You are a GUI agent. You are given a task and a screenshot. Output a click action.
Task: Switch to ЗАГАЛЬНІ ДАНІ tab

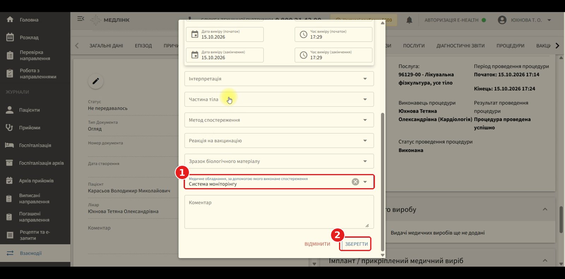(x=106, y=46)
